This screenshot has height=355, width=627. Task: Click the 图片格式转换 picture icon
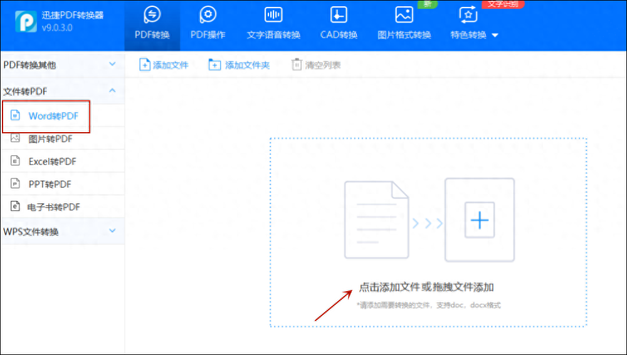pyautogui.click(x=404, y=15)
